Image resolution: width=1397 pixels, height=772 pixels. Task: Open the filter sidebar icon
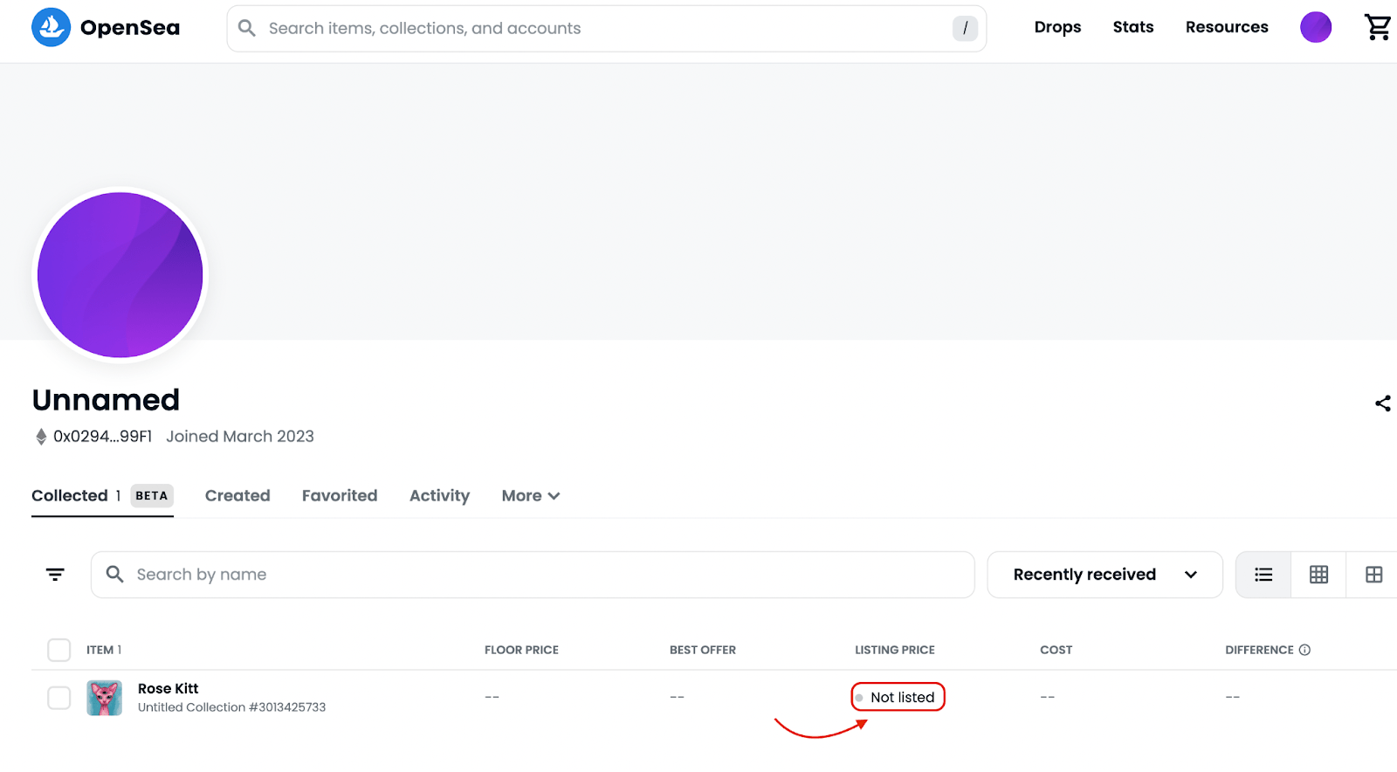pos(55,575)
